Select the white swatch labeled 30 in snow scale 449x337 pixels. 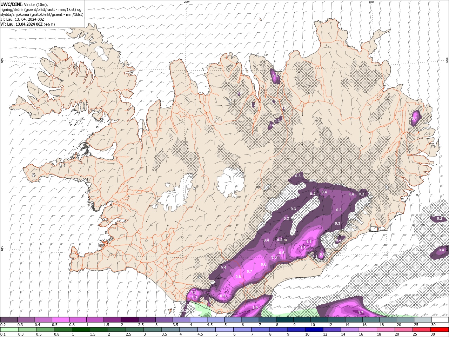[440, 320]
